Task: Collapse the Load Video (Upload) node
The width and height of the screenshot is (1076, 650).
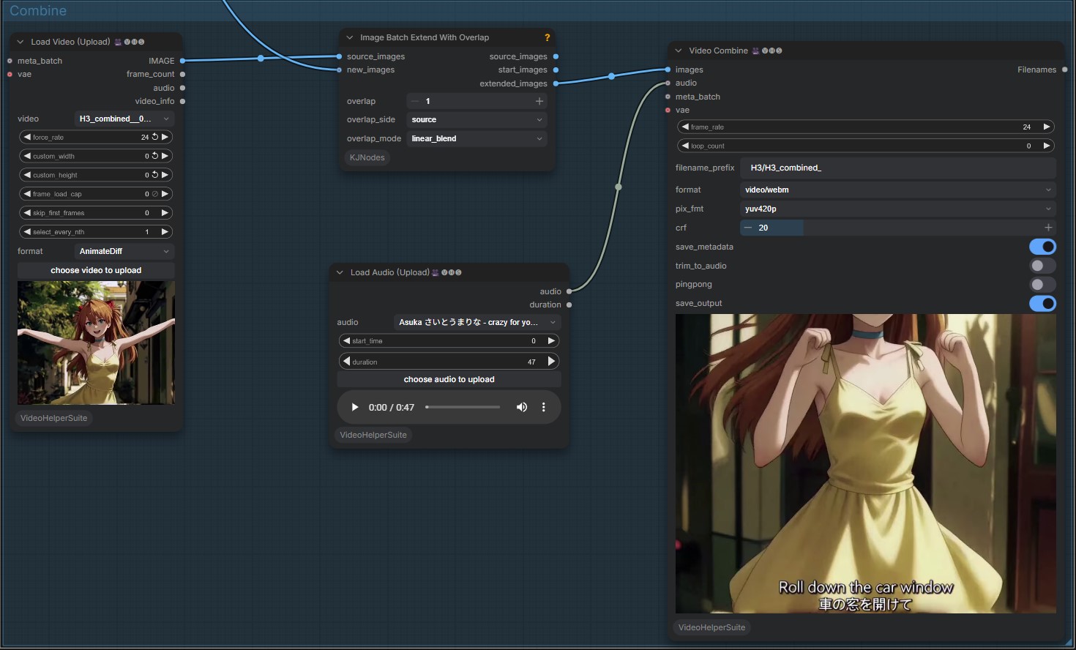Action: pyautogui.click(x=20, y=42)
